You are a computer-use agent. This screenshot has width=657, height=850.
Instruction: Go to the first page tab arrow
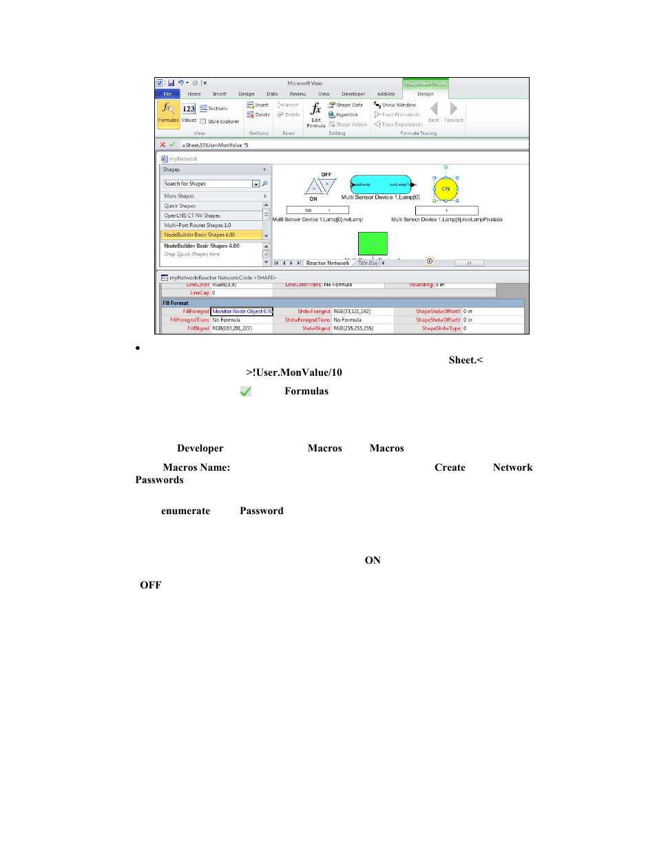277,263
